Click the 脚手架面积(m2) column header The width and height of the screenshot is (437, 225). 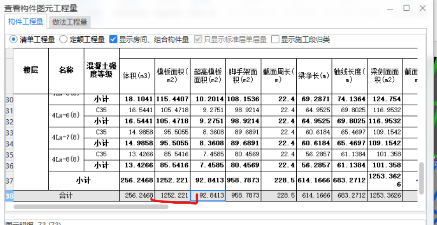pyautogui.click(x=243, y=76)
